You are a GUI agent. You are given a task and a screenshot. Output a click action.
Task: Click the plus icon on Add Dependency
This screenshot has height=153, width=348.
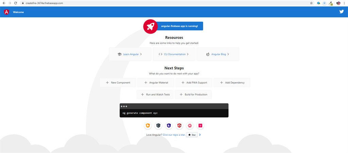[x=221, y=82]
